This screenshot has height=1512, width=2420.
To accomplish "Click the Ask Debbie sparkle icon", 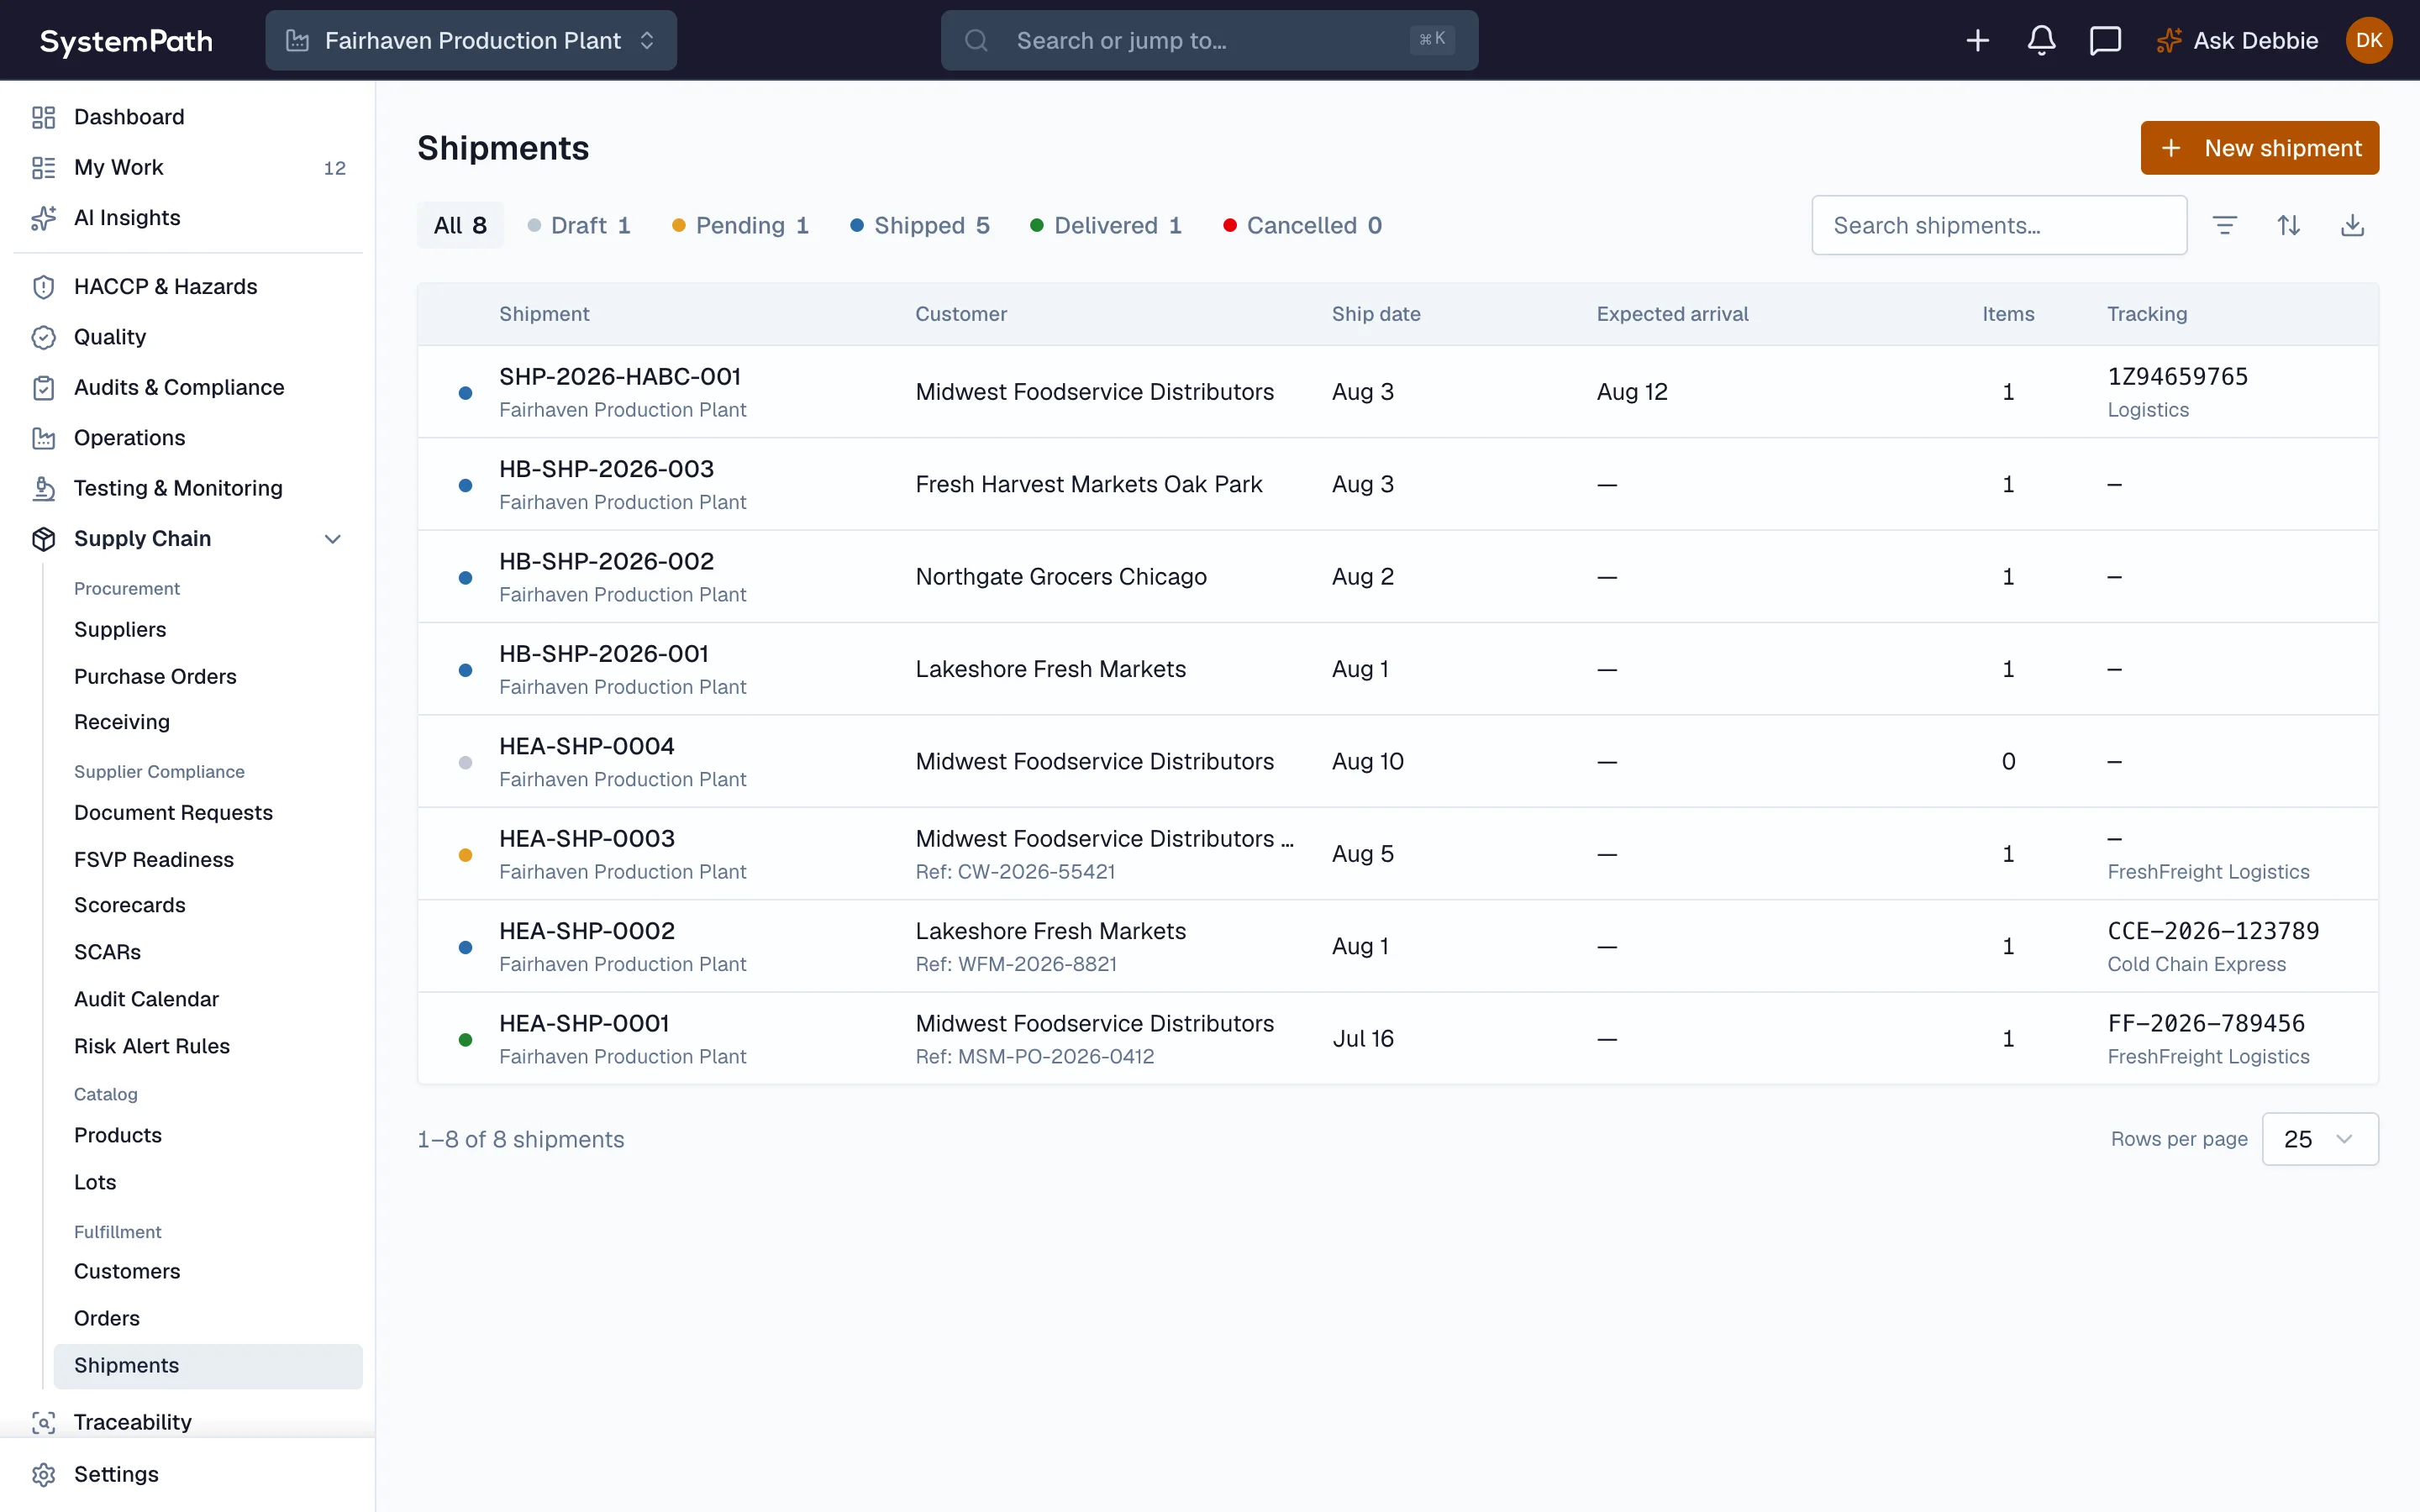I will [2168, 40].
